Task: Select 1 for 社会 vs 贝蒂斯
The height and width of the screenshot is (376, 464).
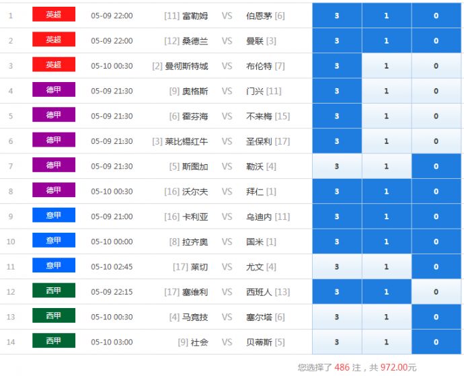Action: tap(387, 342)
